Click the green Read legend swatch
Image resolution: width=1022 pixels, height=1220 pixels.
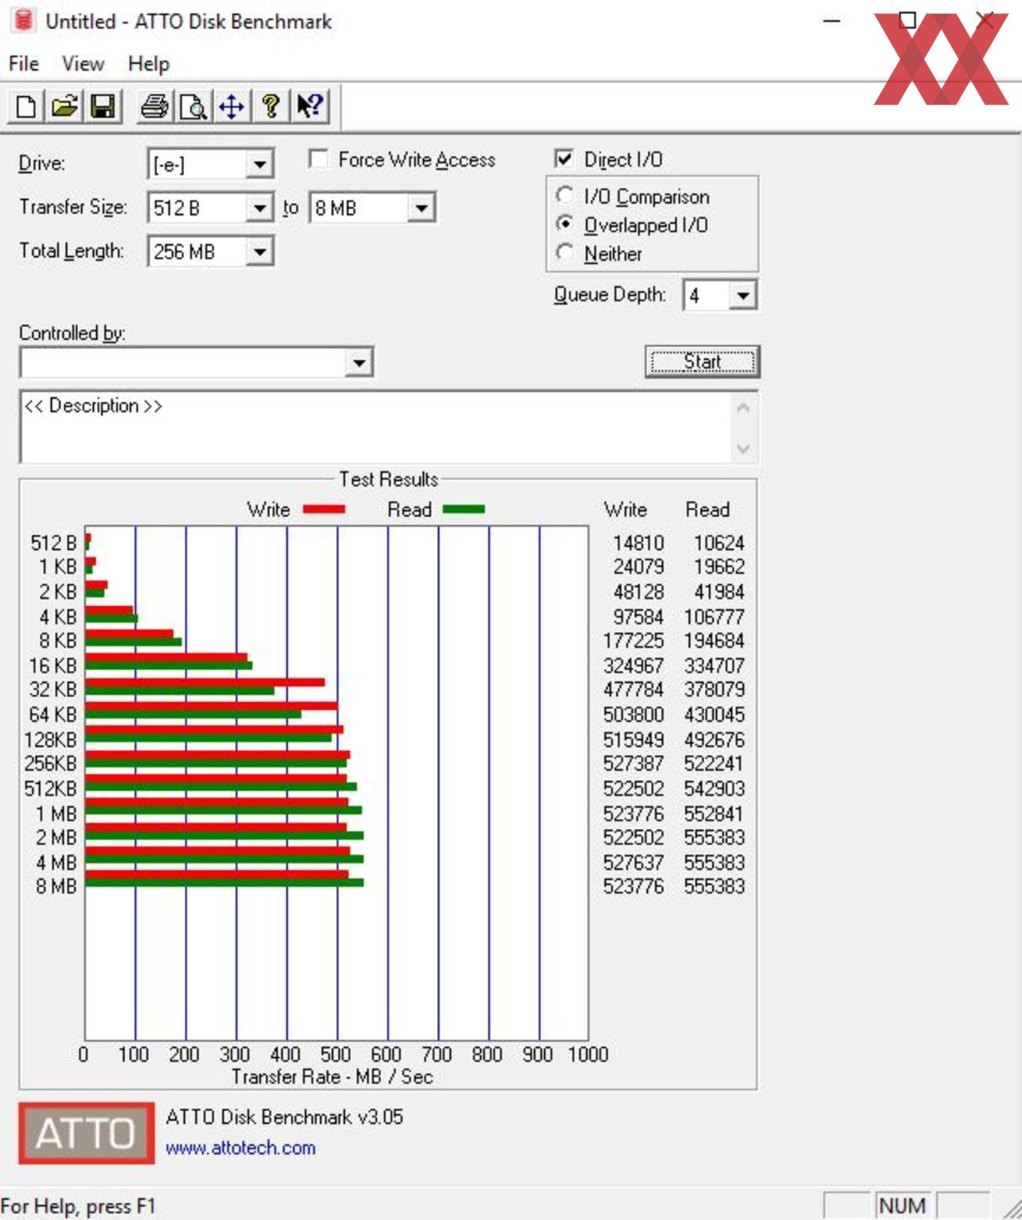tap(464, 509)
